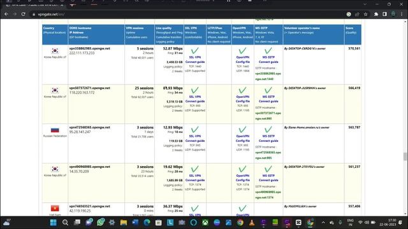The image size is (408, 229).
Task: Click the score value 570,561
Action: pos(354,48)
